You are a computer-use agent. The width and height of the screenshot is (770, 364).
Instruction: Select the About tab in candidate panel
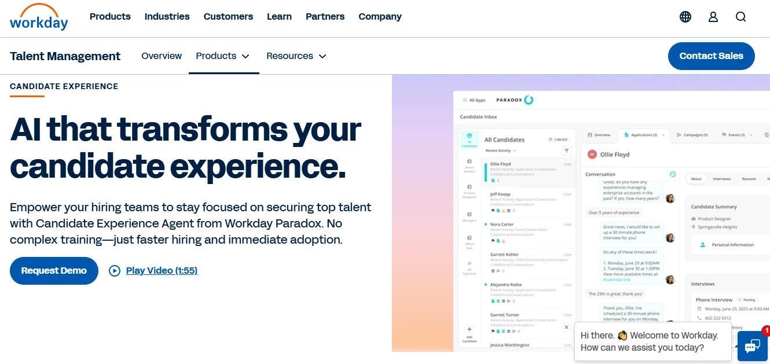point(696,179)
